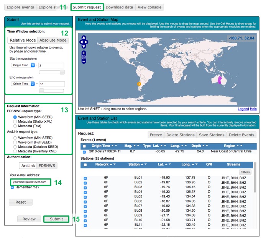
Task: Pan the map up with the arrow control
Action: [x=84, y=38]
